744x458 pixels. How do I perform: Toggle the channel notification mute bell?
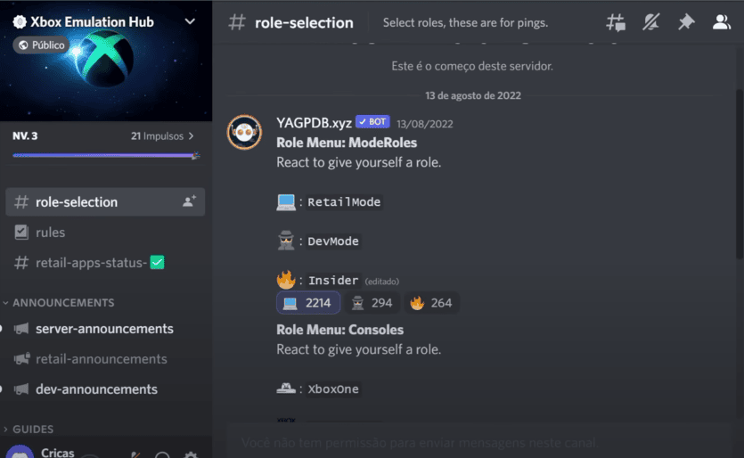(x=651, y=23)
